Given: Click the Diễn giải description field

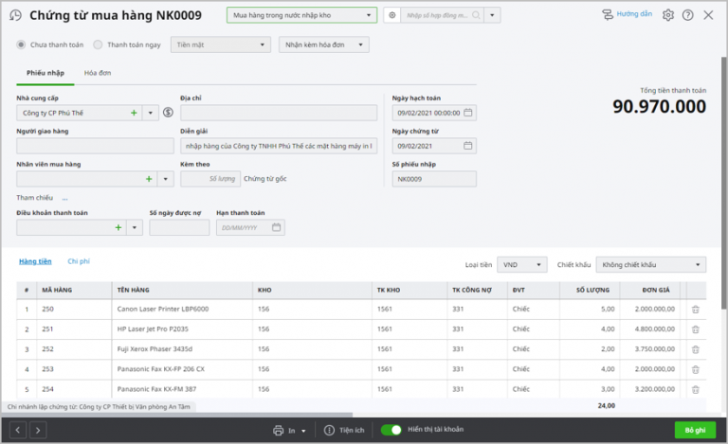Looking at the screenshot, I should coord(279,146).
